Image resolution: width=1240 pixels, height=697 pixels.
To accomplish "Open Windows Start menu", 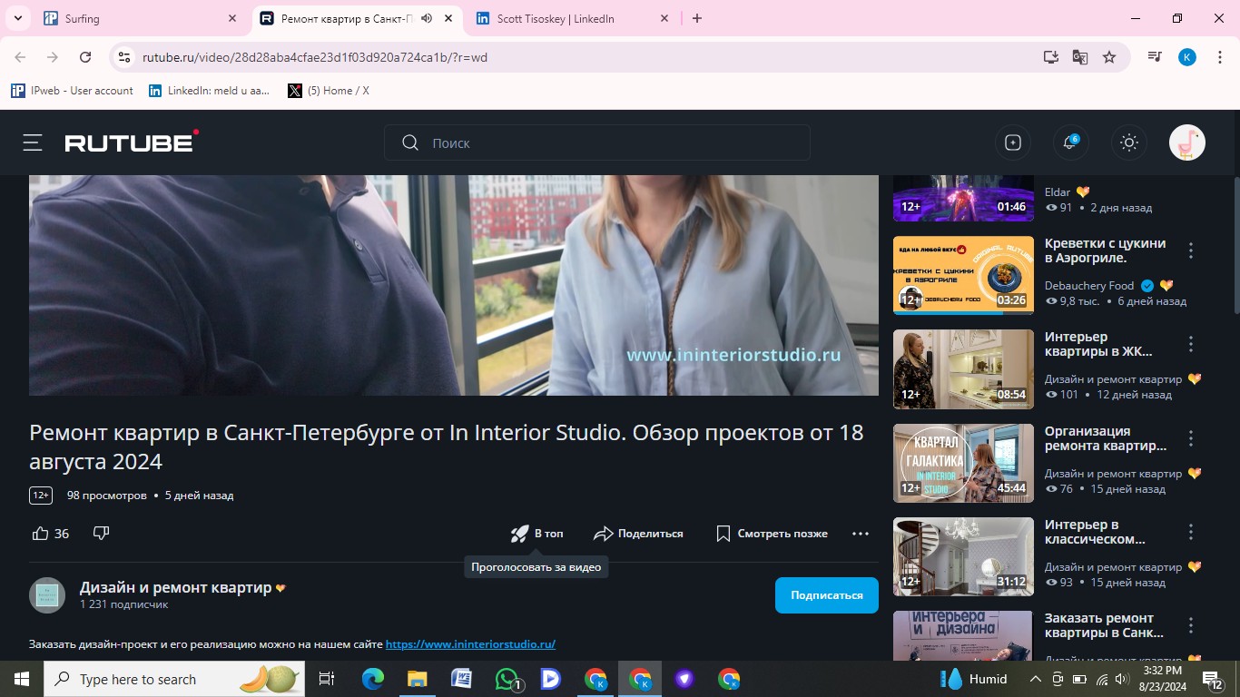I will (x=21, y=679).
